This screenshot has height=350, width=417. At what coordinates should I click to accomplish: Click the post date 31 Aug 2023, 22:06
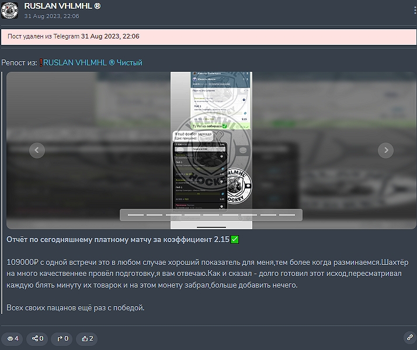click(51, 16)
